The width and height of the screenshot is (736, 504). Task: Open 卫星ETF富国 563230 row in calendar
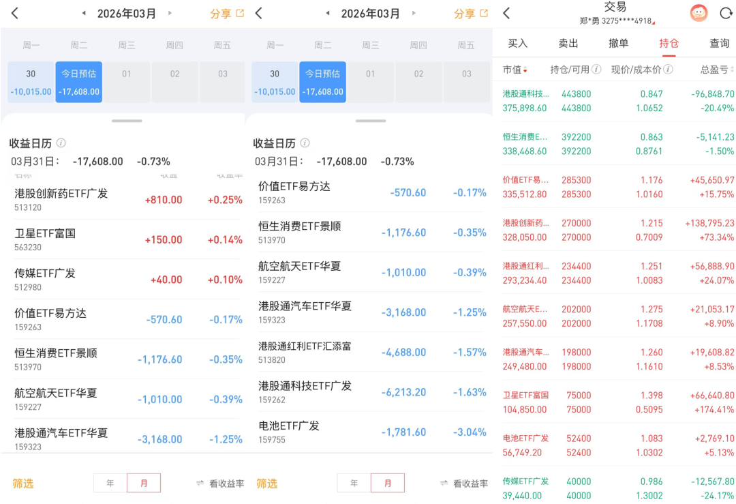pyautogui.click(x=127, y=239)
